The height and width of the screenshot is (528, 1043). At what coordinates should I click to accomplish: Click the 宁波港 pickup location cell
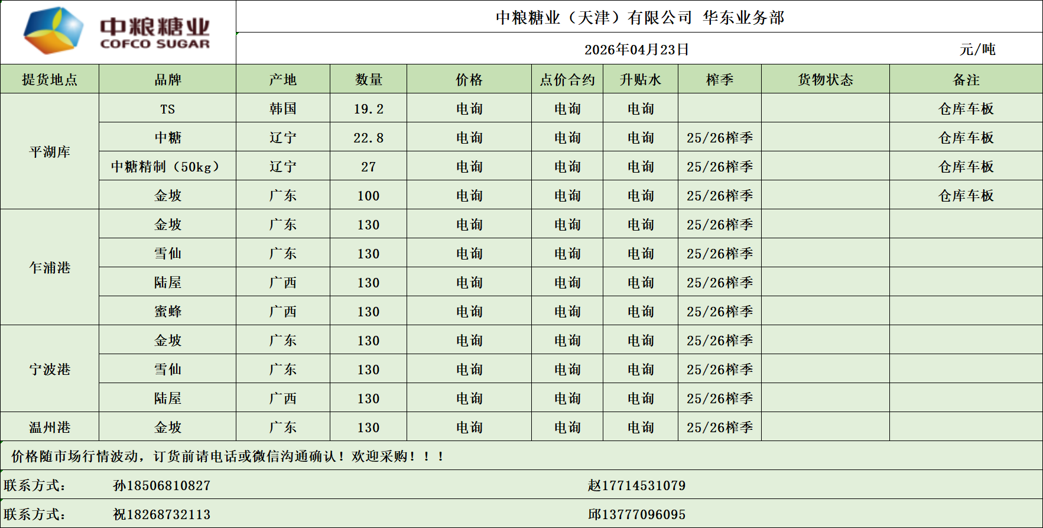click(x=50, y=370)
